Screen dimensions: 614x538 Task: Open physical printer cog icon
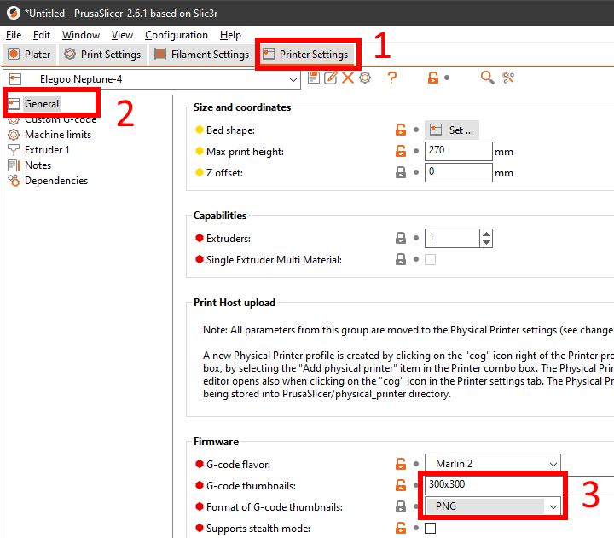(365, 78)
